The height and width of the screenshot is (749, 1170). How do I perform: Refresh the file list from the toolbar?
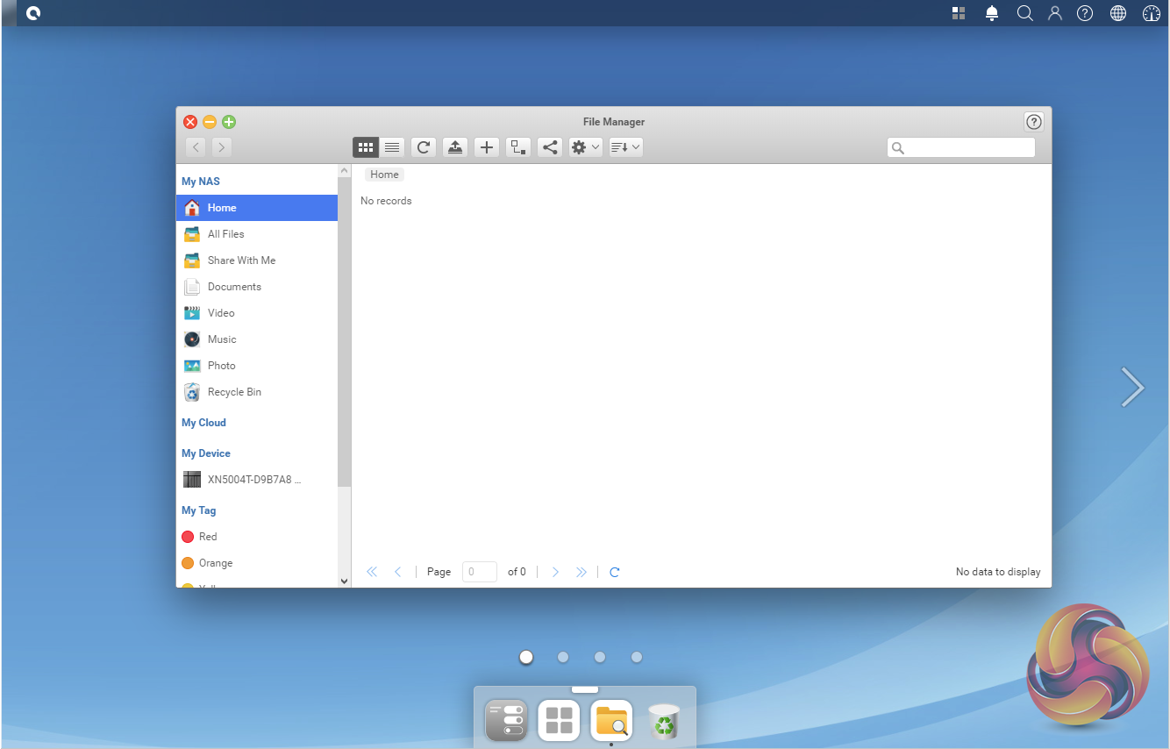point(424,147)
